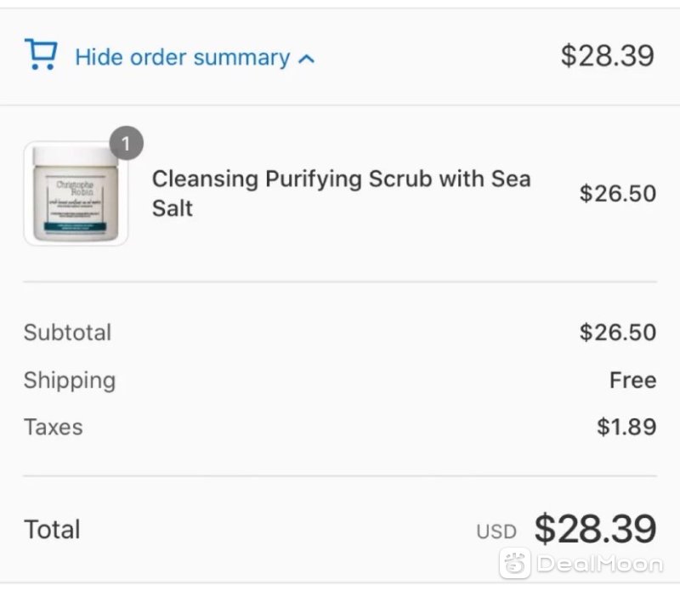Click the Subtotal label
Viewport: 680px width, 591px height.
(68, 332)
